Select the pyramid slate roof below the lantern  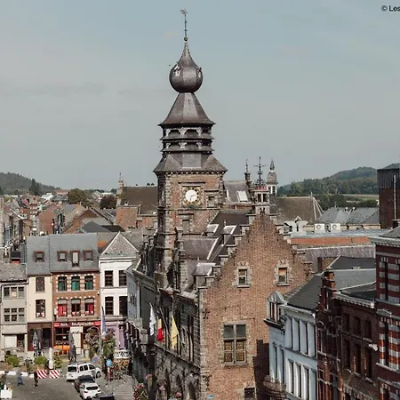[x=186, y=109]
